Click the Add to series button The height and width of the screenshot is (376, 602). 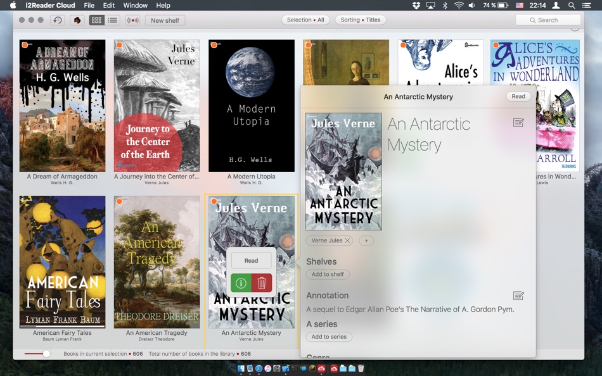(329, 337)
